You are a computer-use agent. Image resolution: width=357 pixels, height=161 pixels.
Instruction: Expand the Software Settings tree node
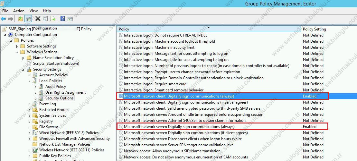(17, 47)
